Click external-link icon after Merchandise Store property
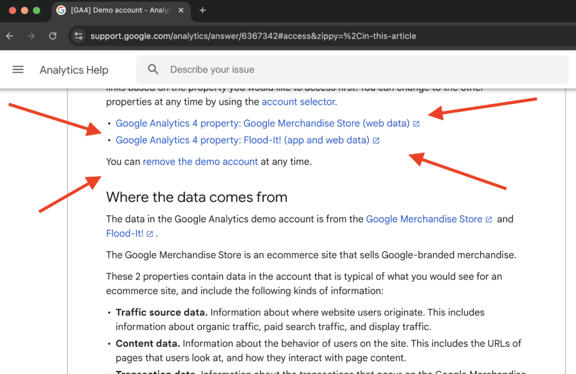576x374 pixels. 416,124
